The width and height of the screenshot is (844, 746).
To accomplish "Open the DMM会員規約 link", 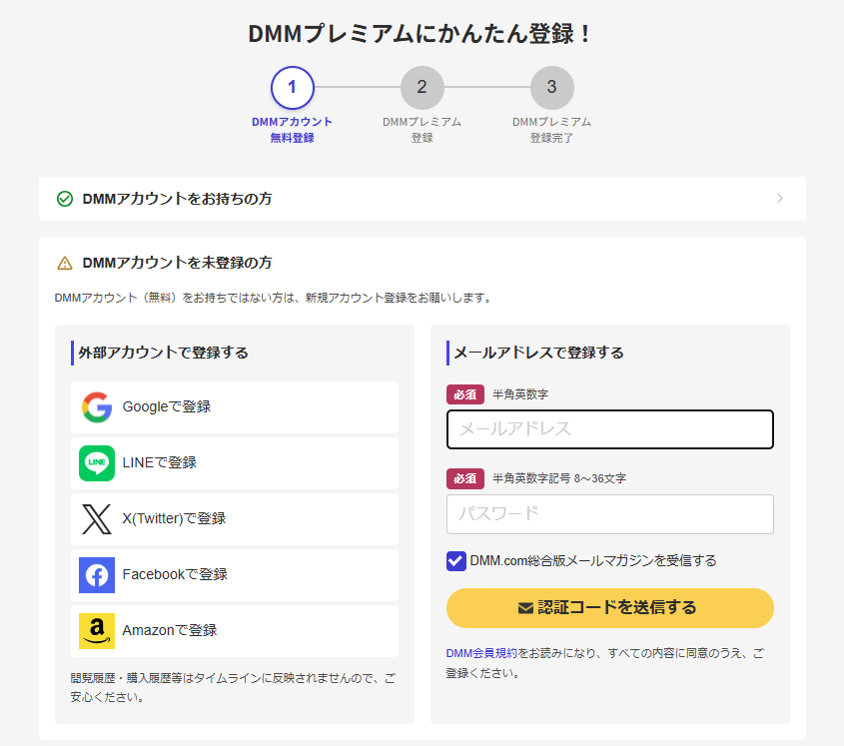I will 481,653.
